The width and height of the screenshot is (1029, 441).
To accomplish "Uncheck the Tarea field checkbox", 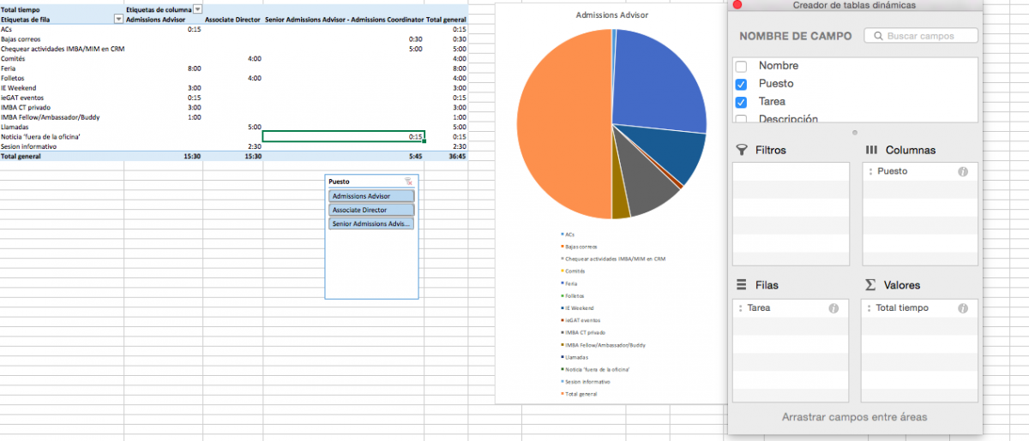I will (x=742, y=102).
